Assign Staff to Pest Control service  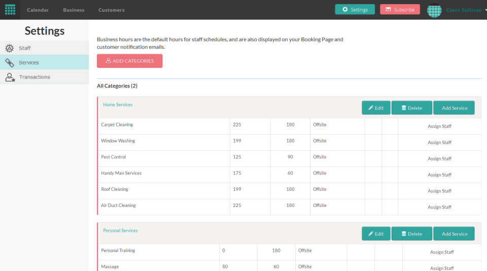click(x=439, y=159)
